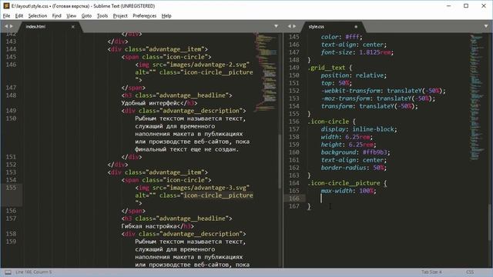This screenshot has width=493, height=277.
Task: Open tab list dropdown in right pane
Action: point(486,26)
